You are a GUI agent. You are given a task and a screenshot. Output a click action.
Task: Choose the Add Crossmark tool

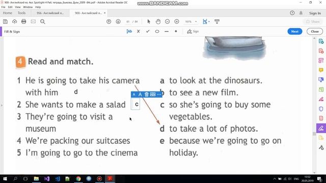[x=138, y=32]
